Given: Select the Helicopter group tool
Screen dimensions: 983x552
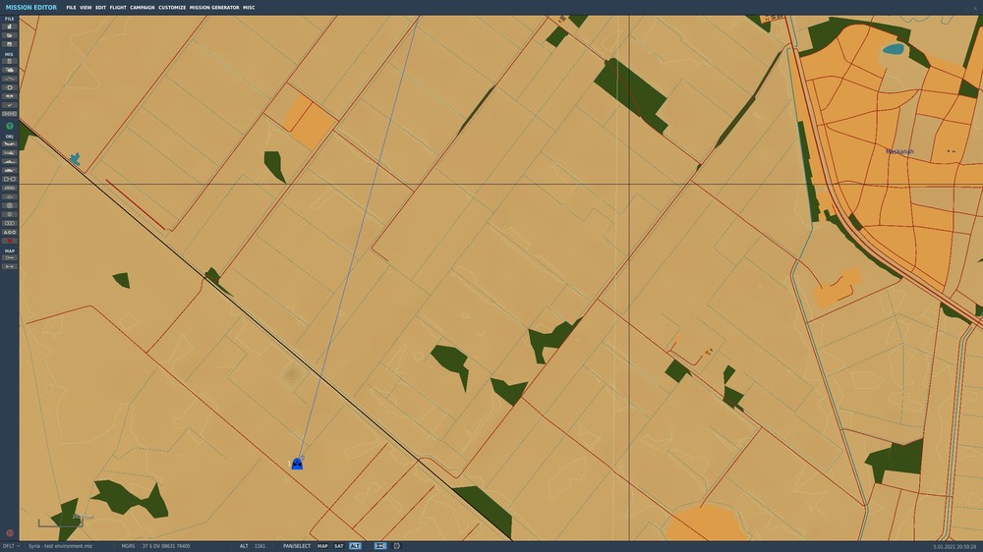Looking at the screenshot, I should (10, 152).
